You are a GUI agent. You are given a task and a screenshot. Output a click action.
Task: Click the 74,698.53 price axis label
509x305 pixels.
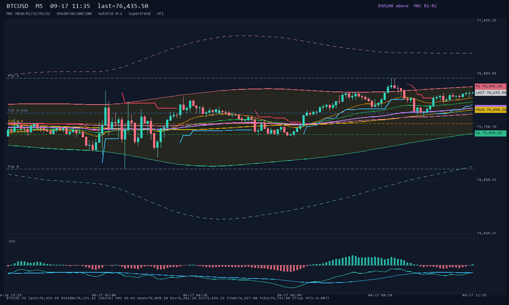(x=486, y=180)
